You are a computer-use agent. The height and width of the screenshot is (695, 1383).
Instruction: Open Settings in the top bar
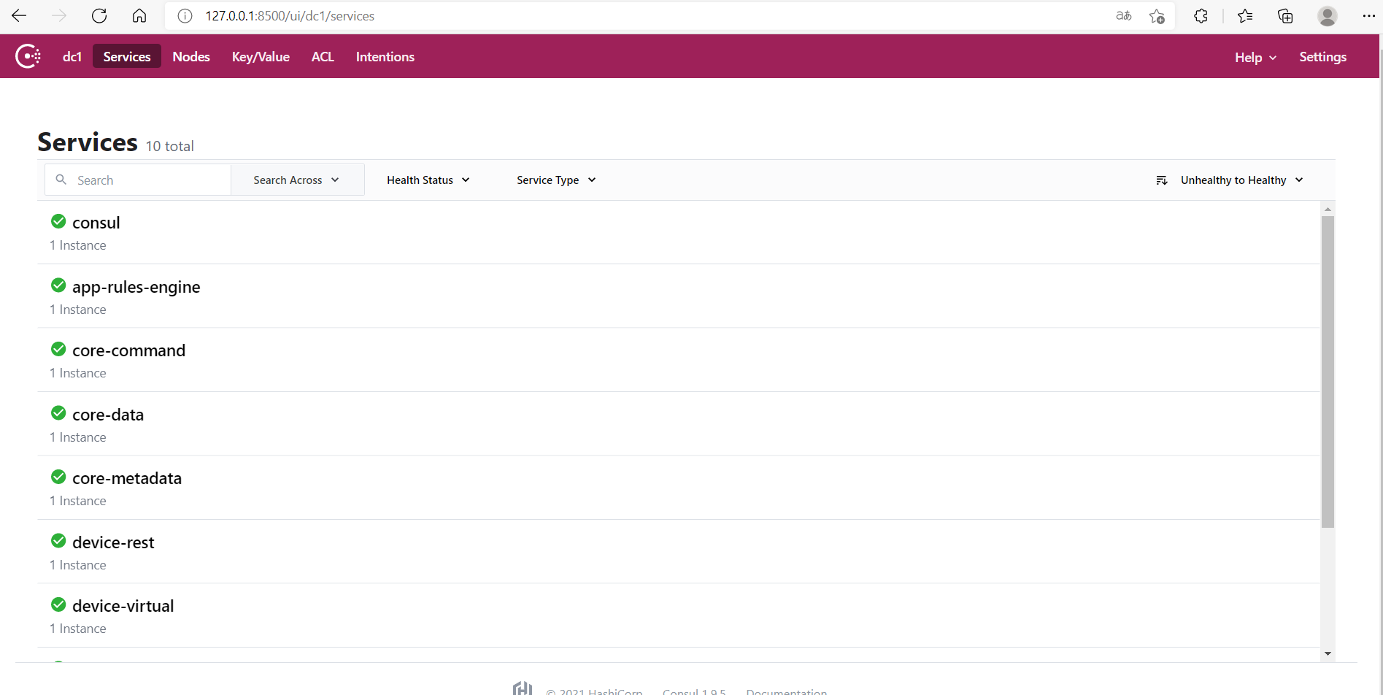1322,57
